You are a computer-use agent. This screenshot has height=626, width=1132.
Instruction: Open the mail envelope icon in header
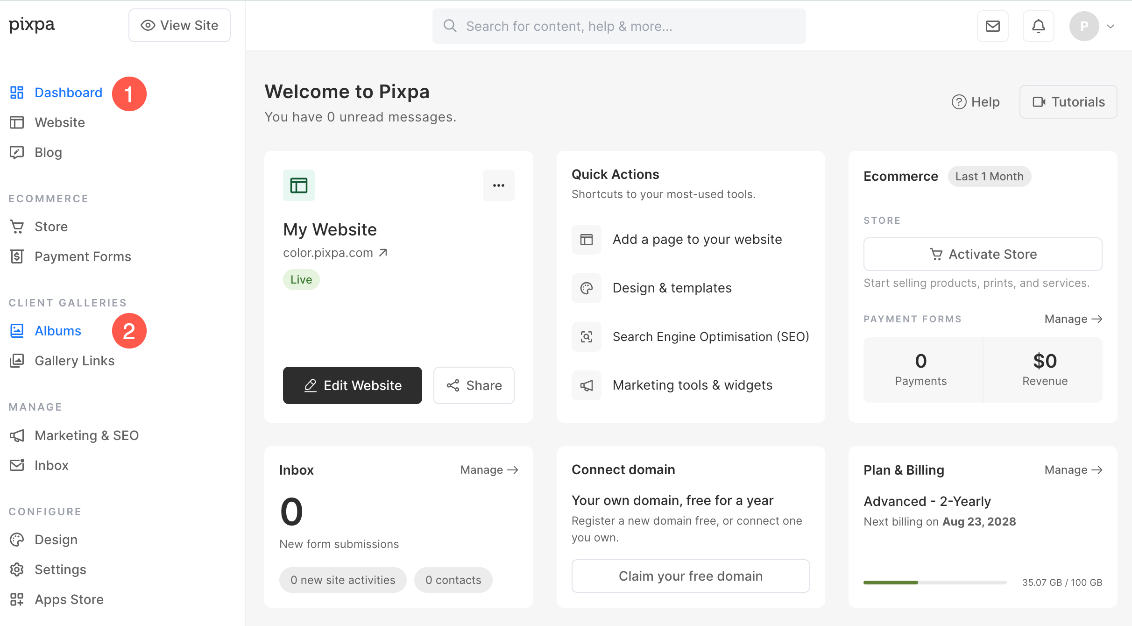tap(992, 26)
